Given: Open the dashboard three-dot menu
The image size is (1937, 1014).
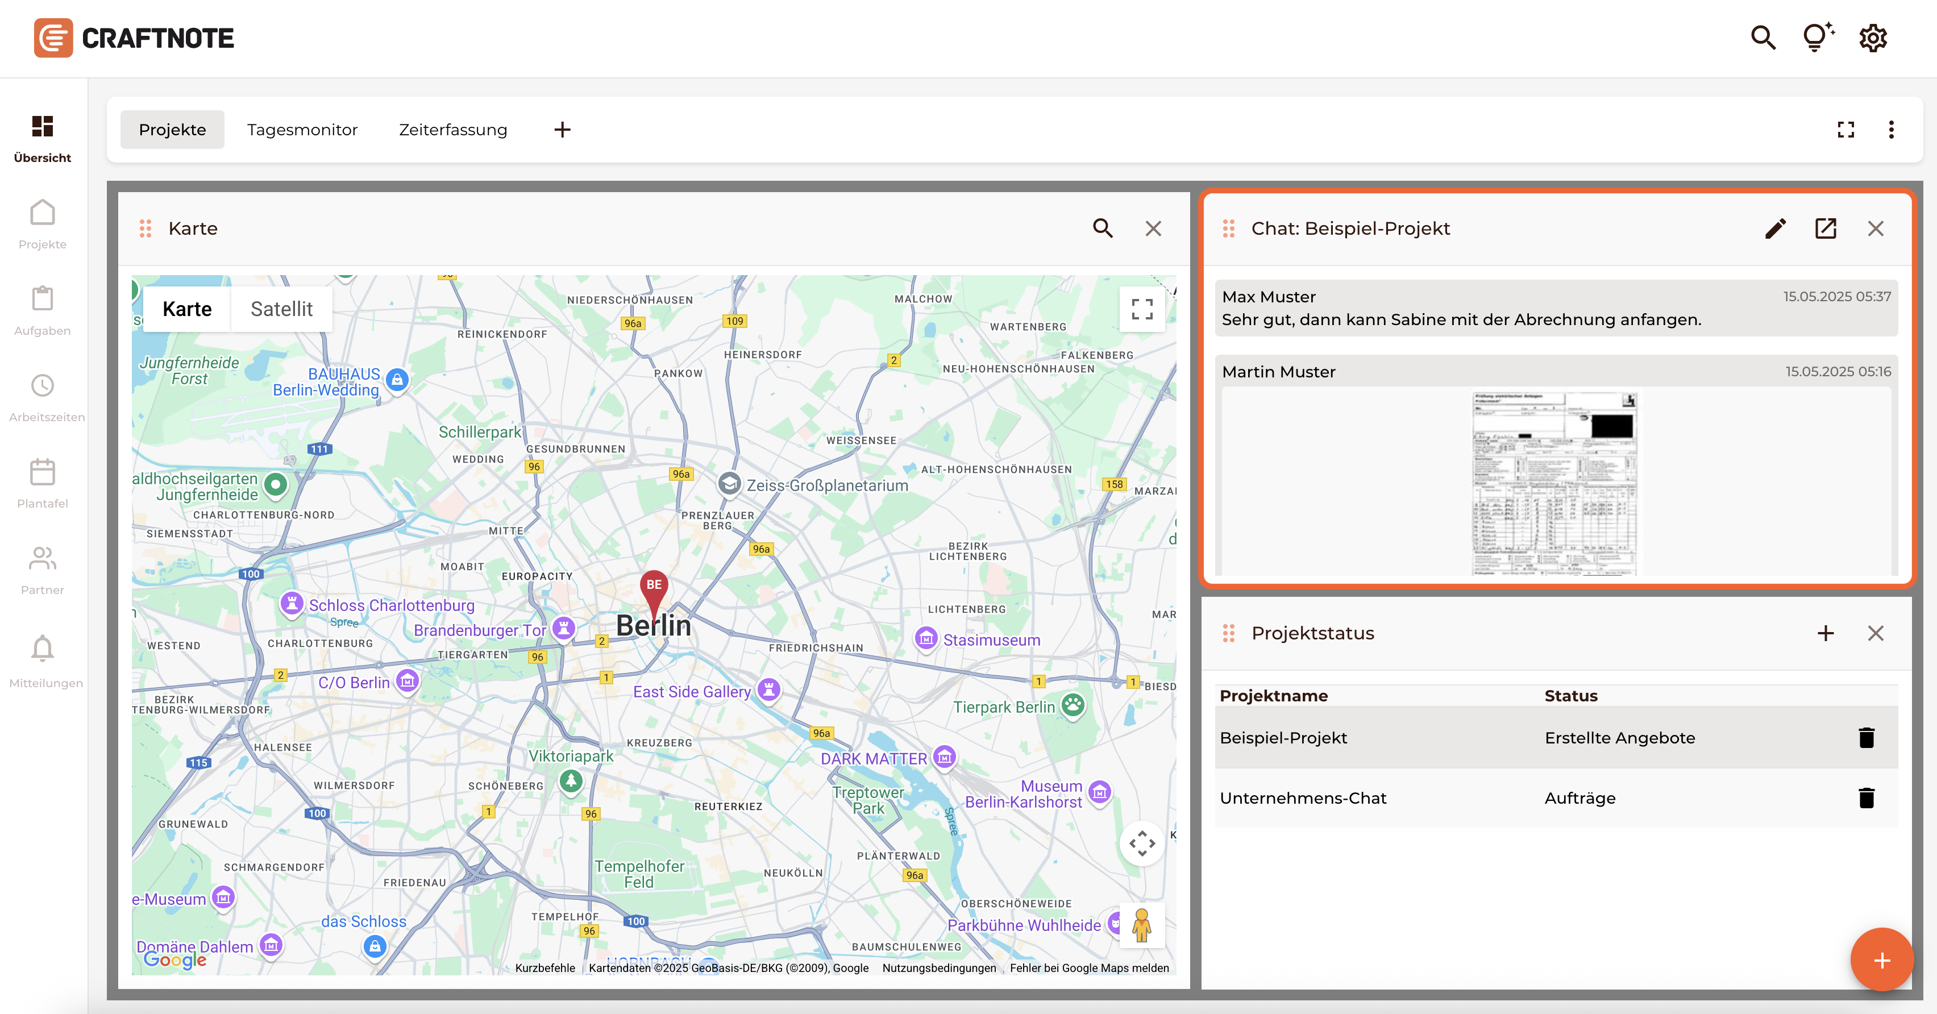Looking at the screenshot, I should click(1891, 130).
